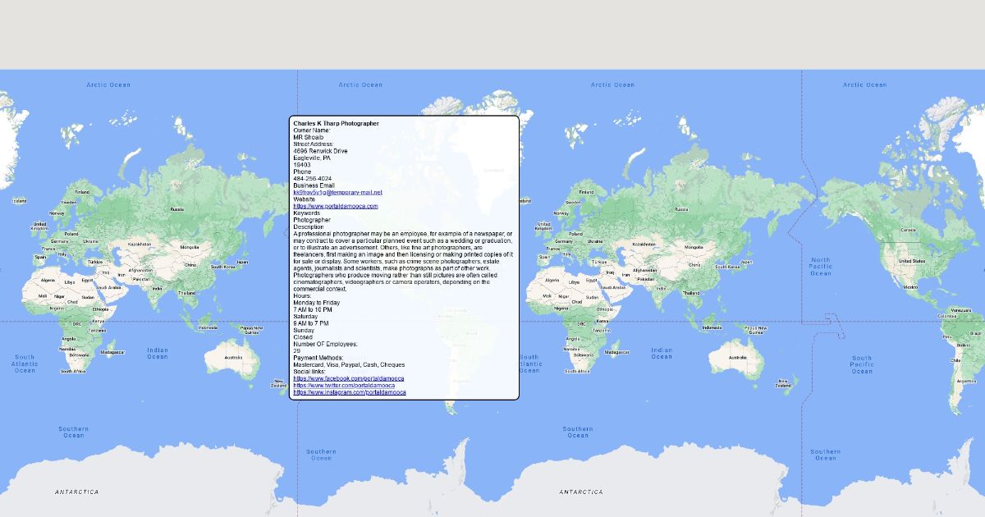Click the Venezuela label on the map

pyautogui.click(x=962, y=309)
